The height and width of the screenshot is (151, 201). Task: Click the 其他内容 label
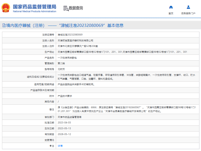pos(49,102)
